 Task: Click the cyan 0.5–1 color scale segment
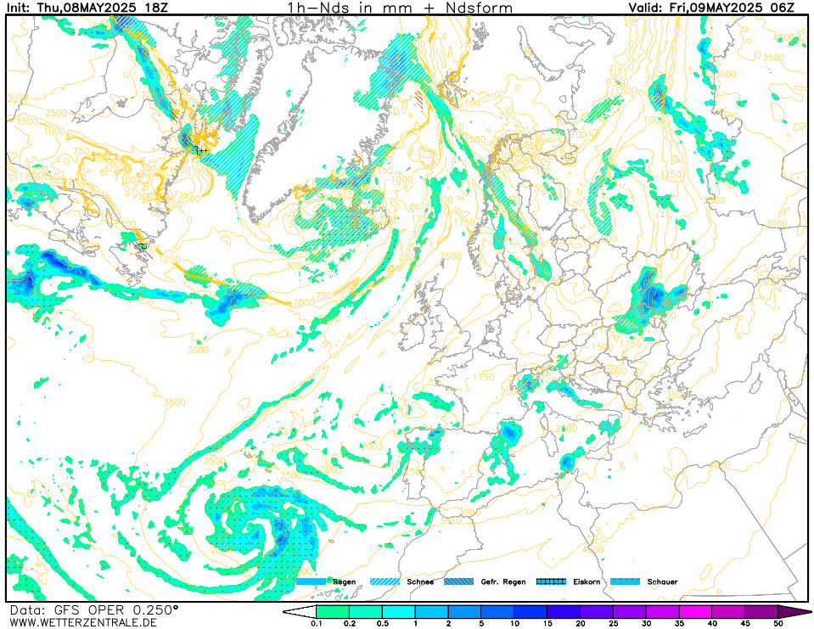tap(399, 612)
